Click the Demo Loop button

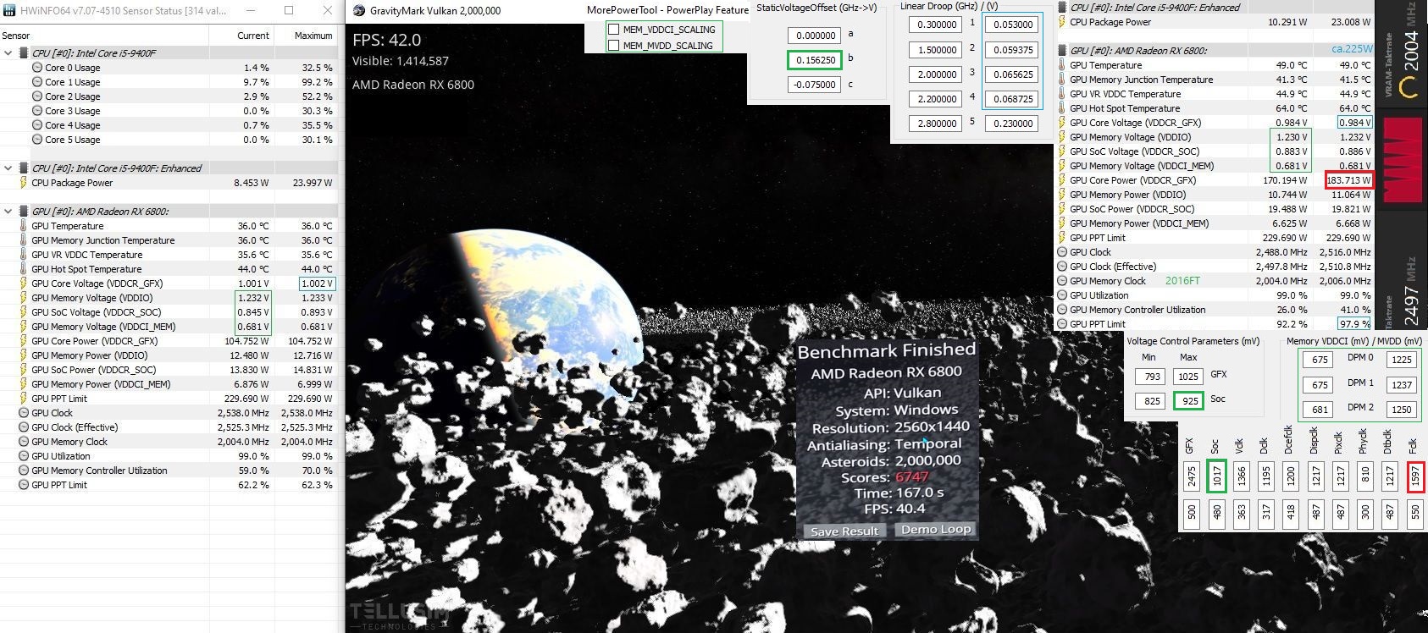click(935, 529)
